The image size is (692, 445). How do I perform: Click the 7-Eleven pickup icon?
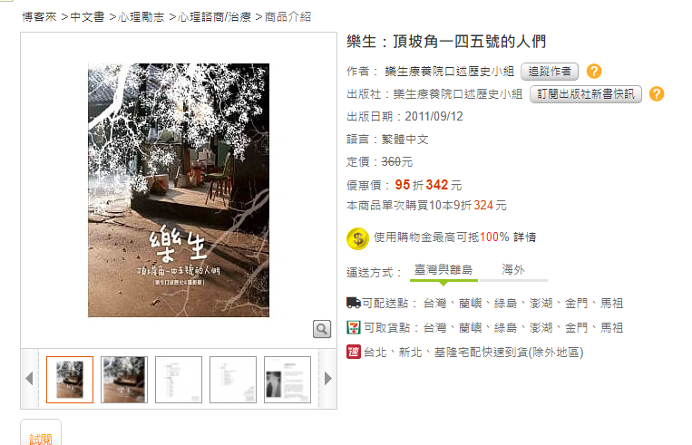[354, 327]
